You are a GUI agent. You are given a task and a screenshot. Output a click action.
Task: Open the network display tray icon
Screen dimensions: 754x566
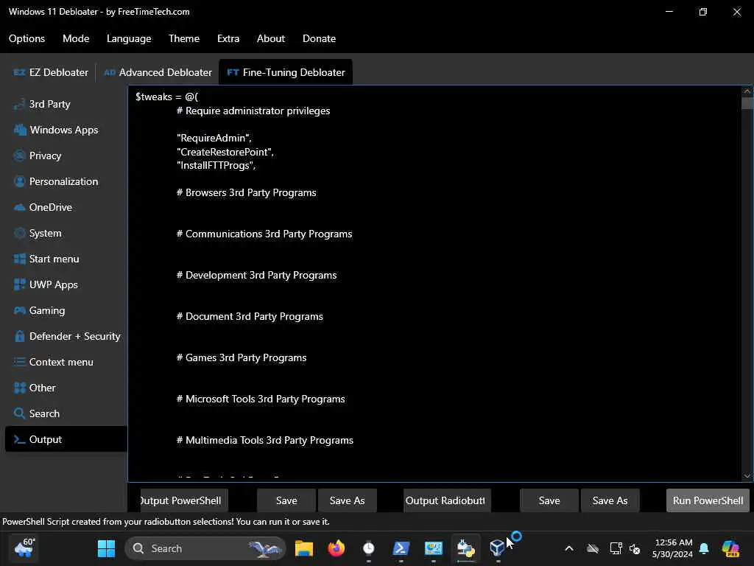click(x=615, y=548)
